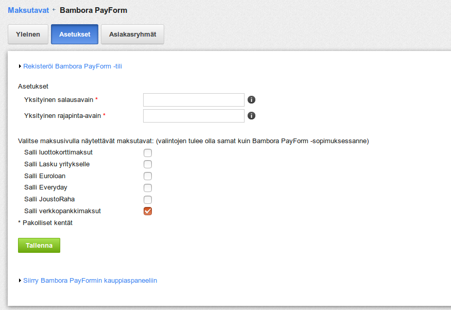This screenshot has width=451, height=310.
Task: Click the Pakolliset kentät note
Action: (x=45, y=223)
